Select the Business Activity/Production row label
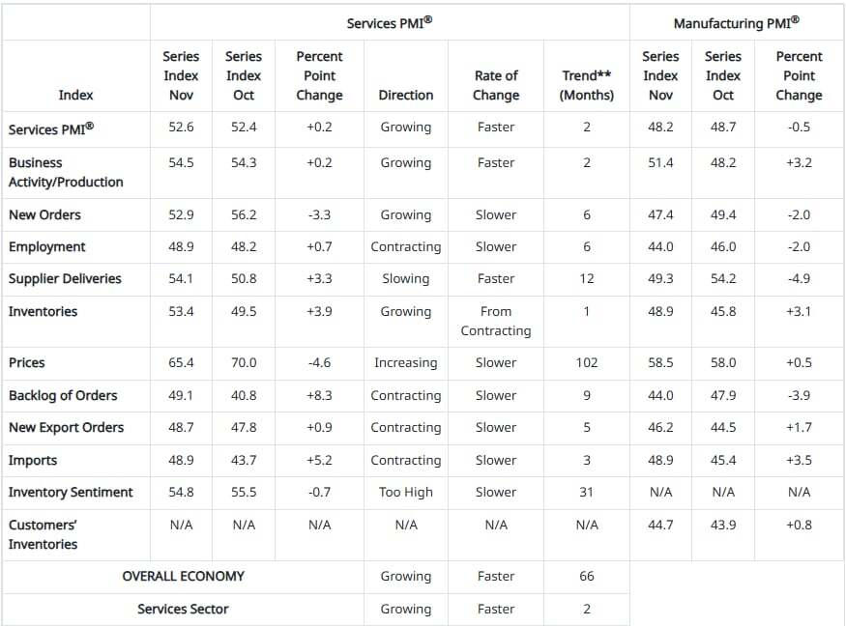 [66, 172]
